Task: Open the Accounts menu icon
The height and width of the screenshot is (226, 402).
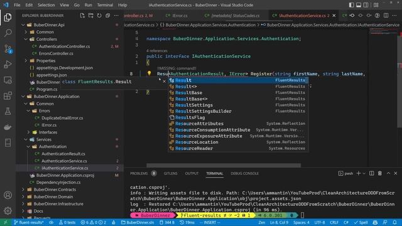Action: (8, 195)
